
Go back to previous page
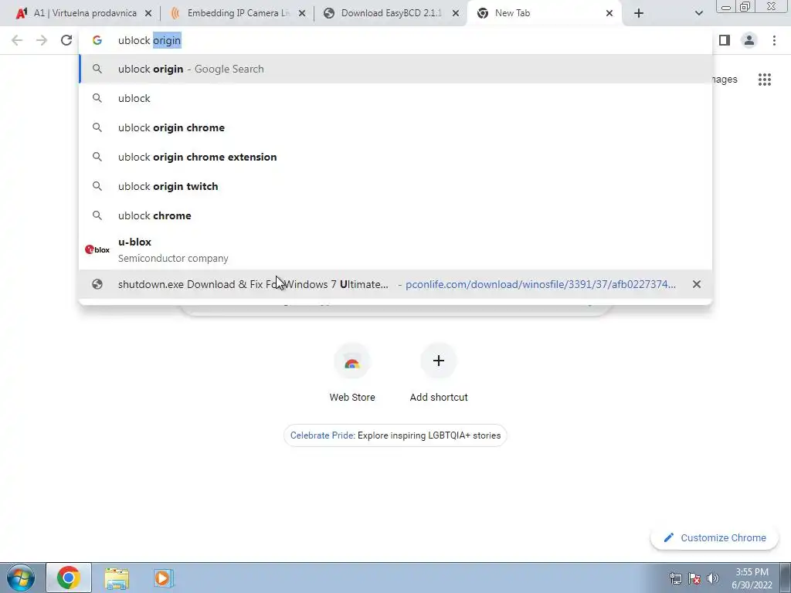tap(17, 40)
